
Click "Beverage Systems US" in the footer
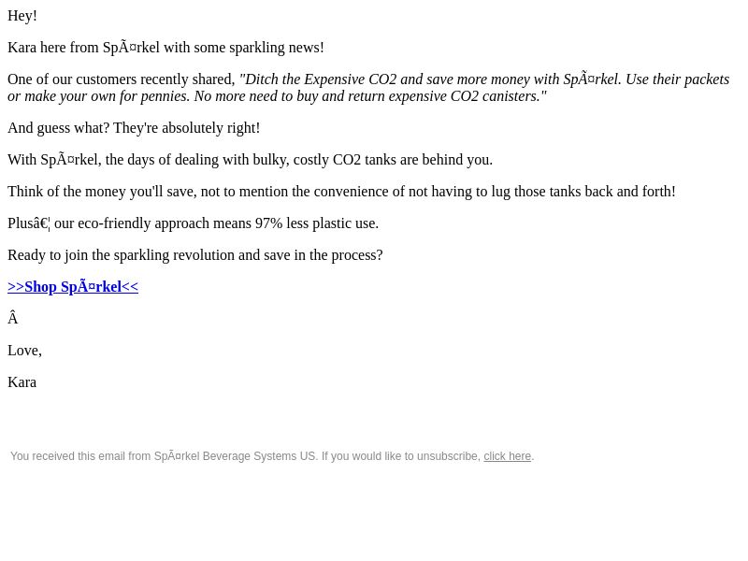[259, 456]
